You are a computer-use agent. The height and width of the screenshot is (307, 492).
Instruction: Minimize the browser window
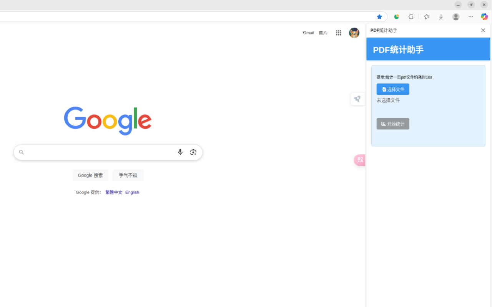tap(458, 5)
